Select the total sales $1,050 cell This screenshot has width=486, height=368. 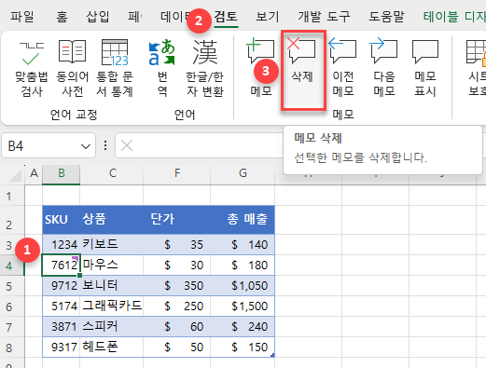(x=243, y=286)
